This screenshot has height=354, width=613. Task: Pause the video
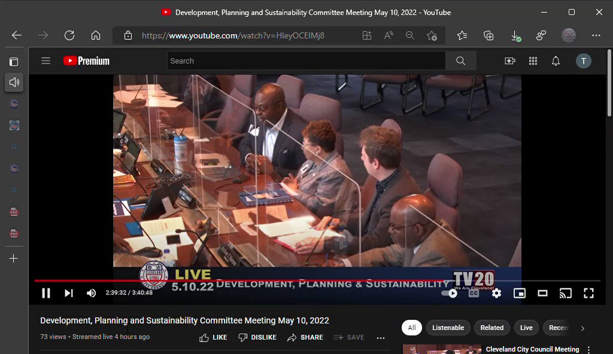pyautogui.click(x=45, y=293)
